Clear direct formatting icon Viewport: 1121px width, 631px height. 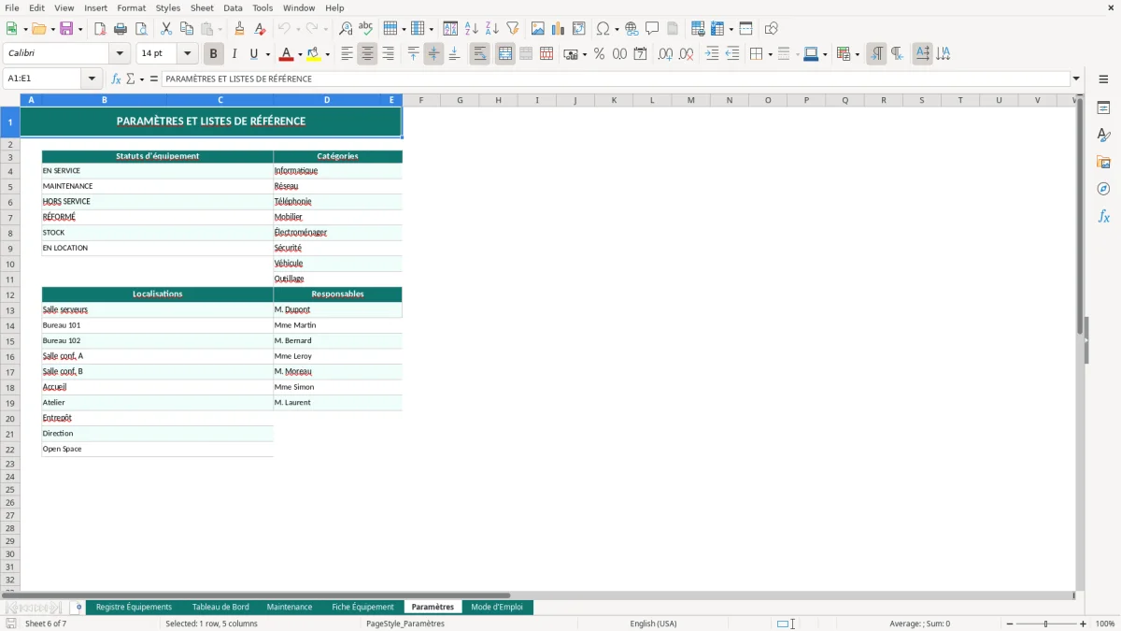tap(260, 29)
